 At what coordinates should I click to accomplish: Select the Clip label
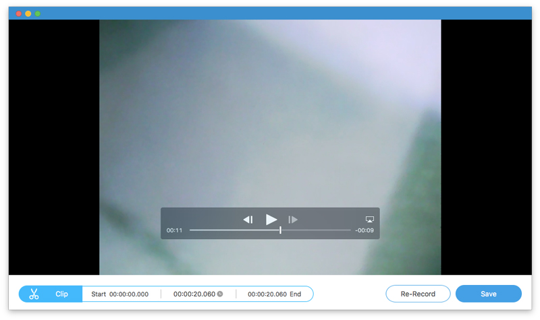click(x=61, y=294)
